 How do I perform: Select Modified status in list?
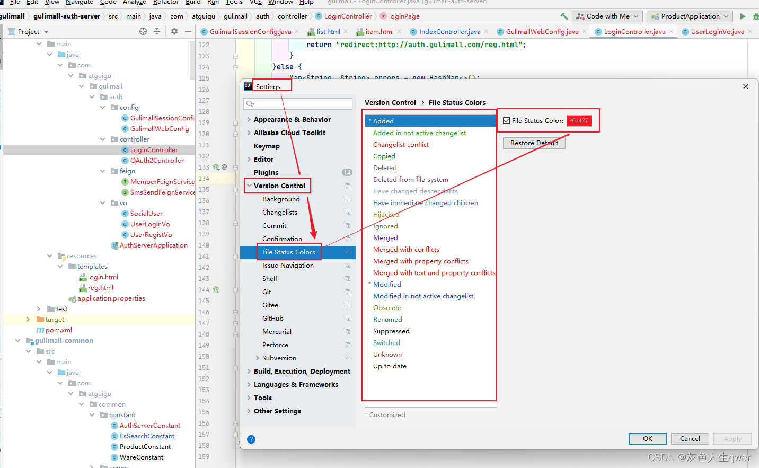(x=430, y=285)
